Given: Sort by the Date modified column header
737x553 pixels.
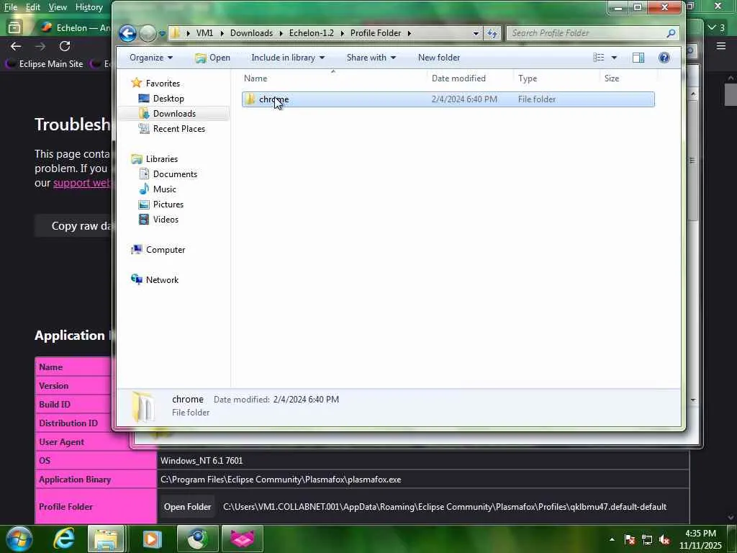Looking at the screenshot, I should click(x=471, y=78).
